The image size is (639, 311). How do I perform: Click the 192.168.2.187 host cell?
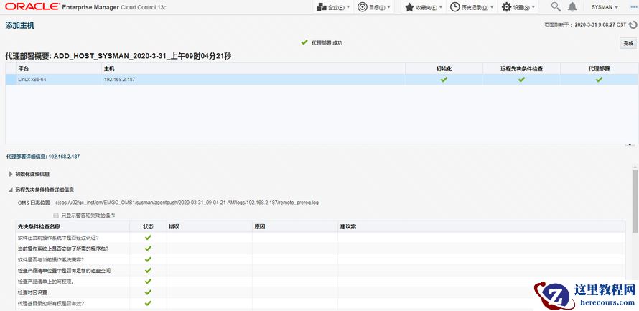pyautogui.click(x=119, y=80)
